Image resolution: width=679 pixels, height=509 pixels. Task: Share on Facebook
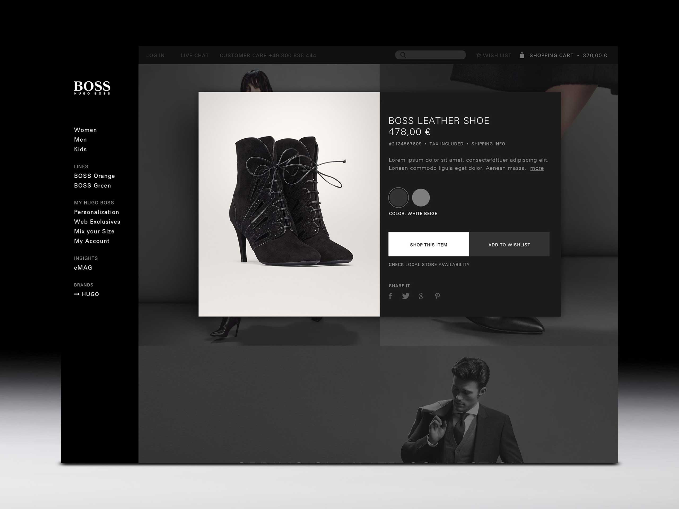click(x=390, y=296)
